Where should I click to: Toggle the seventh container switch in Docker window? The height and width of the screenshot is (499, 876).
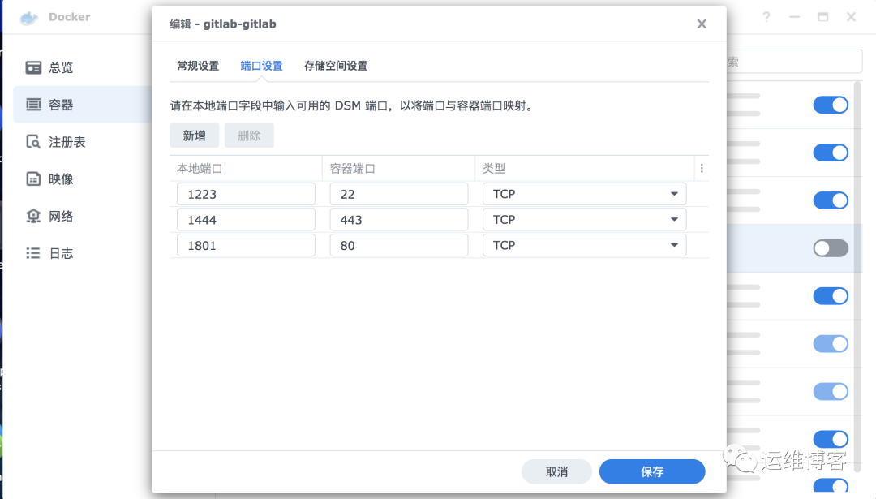pyautogui.click(x=831, y=391)
